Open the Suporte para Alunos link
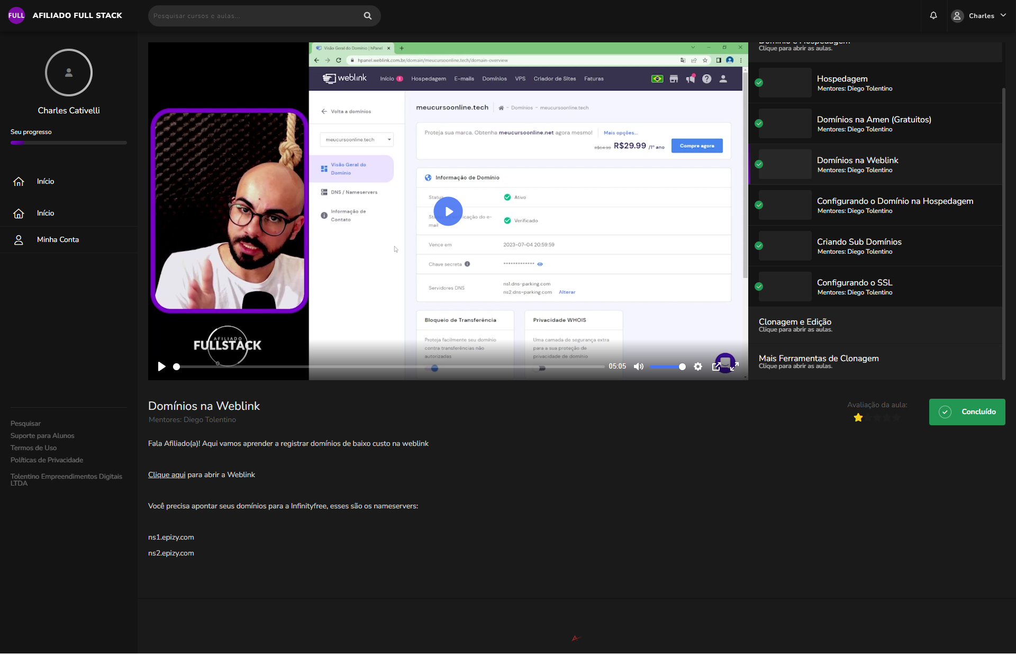The height and width of the screenshot is (654, 1016). 42,436
